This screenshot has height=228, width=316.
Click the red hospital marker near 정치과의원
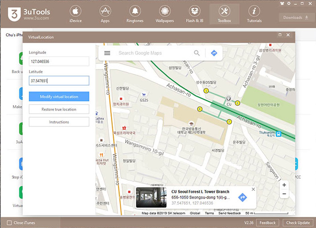click(x=121, y=99)
